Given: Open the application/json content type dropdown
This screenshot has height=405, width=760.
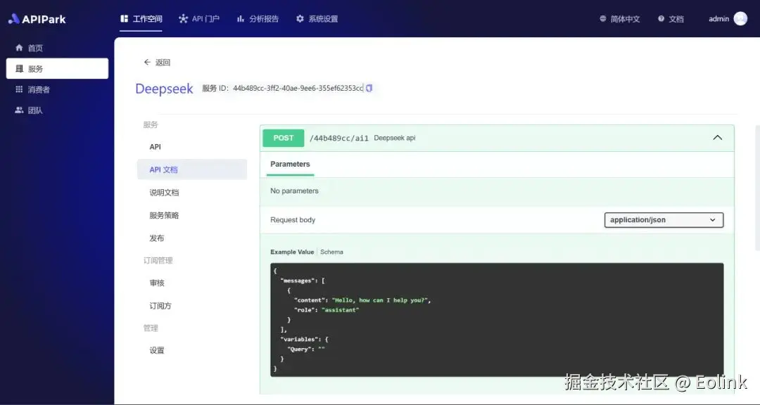Looking at the screenshot, I should pos(663,219).
